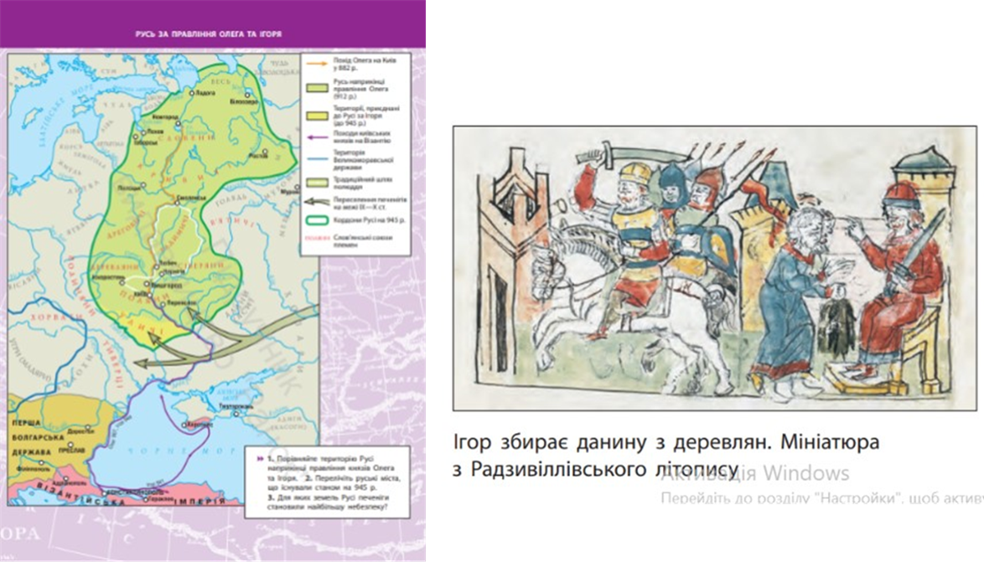Click the Тмуторокань city label

pos(236,406)
